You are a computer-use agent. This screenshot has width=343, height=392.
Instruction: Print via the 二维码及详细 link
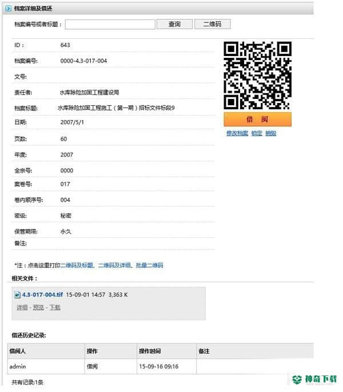[x=114, y=266]
